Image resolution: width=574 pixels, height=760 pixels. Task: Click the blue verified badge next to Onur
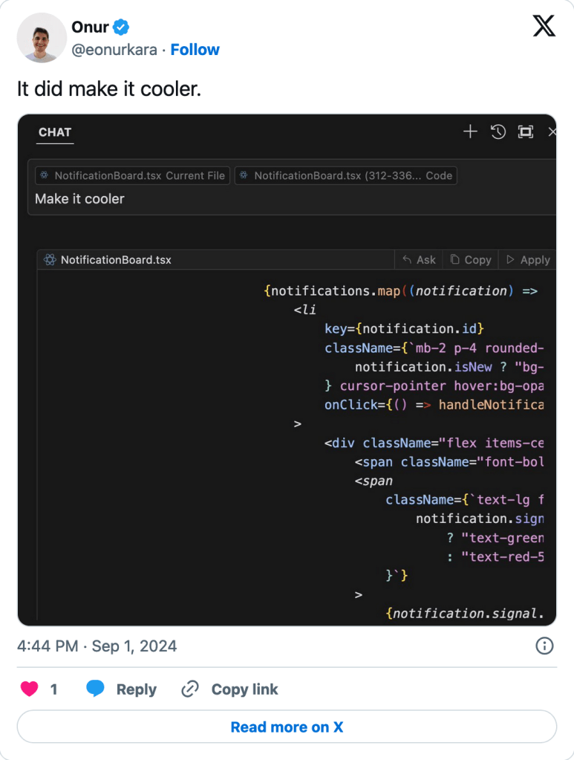[121, 27]
